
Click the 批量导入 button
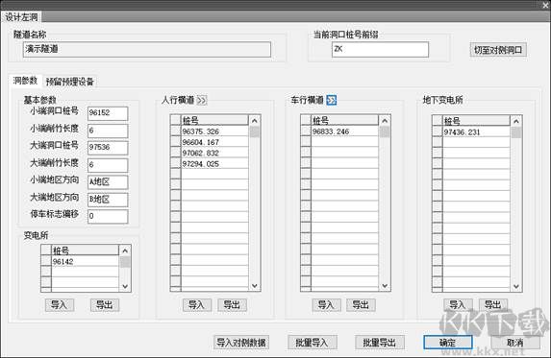313,343
